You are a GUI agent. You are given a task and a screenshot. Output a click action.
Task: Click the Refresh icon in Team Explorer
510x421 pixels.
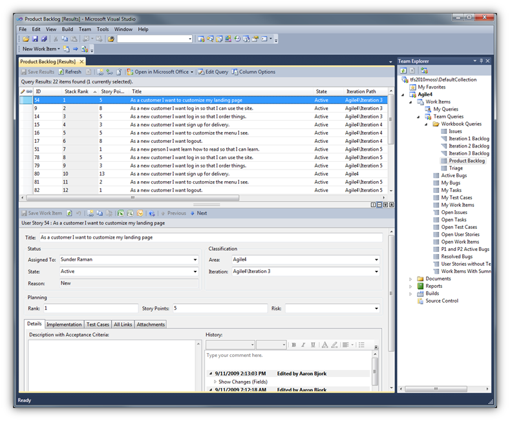(403, 70)
